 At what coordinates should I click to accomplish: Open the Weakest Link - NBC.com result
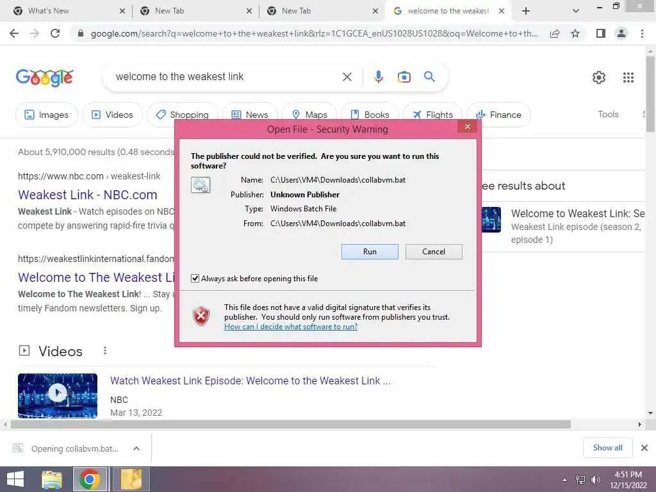(87, 195)
